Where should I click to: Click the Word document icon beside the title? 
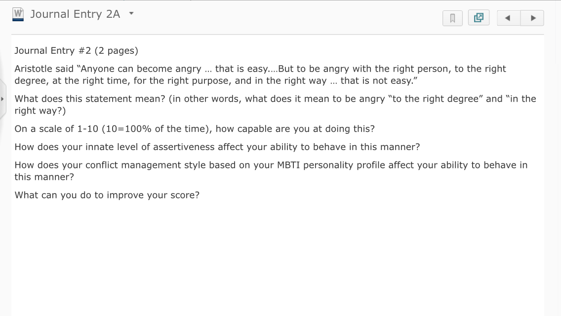[x=18, y=14]
